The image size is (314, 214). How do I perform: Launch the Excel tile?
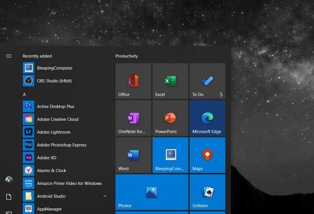point(170,81)
